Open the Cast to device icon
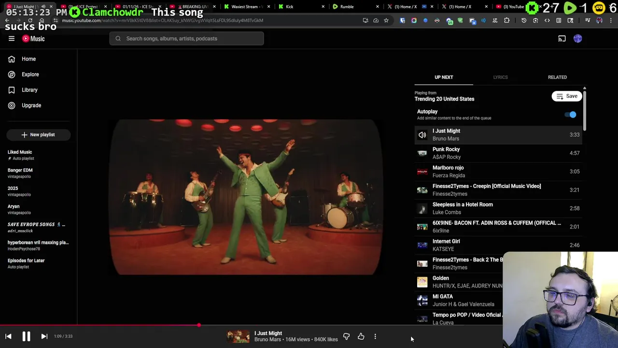 click(x=562, y=39)
